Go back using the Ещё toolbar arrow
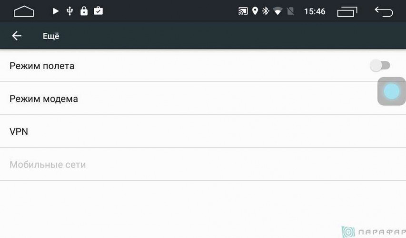This screenshot has height=238, width=406. click(17, 36)
